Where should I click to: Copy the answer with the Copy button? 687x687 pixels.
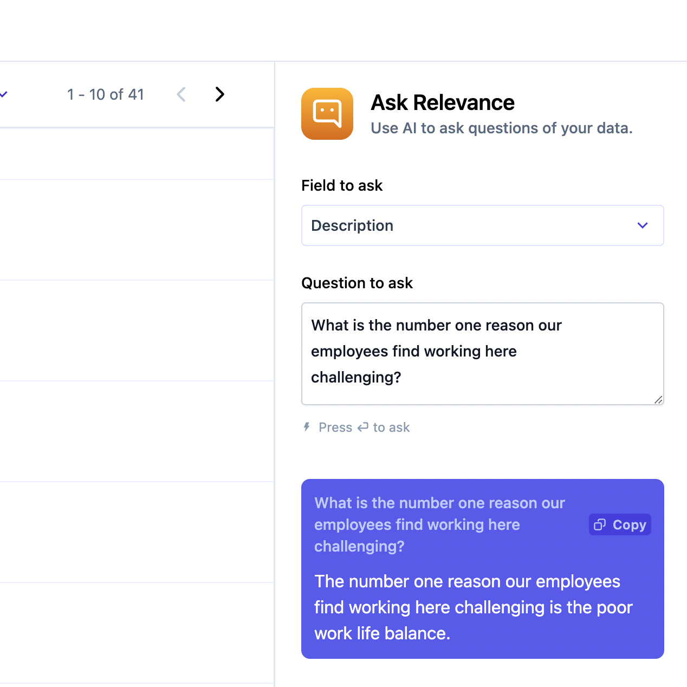[x=620, y=524]
